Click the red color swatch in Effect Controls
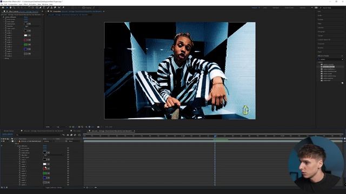The height and width of the screenshot is (194, 346). coord(25,40)
